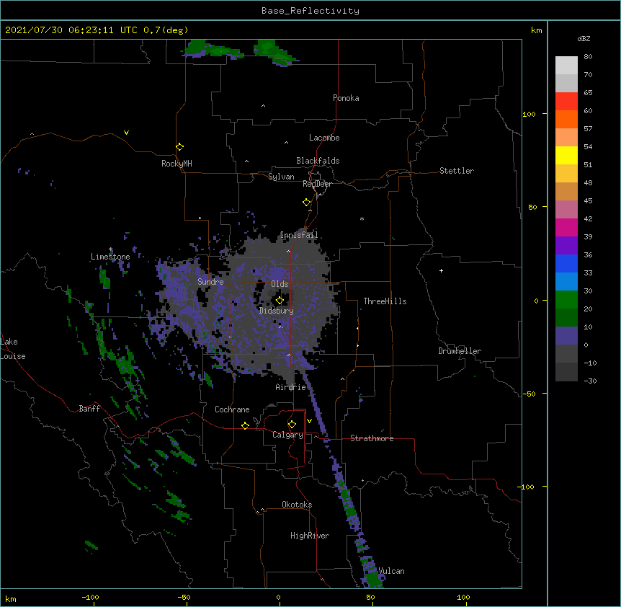Click the Sundre town label
This screenshot has width=621, height=607.
[210, 282]
